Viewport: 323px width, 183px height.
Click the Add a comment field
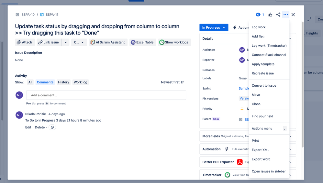(x=106, y=95)
